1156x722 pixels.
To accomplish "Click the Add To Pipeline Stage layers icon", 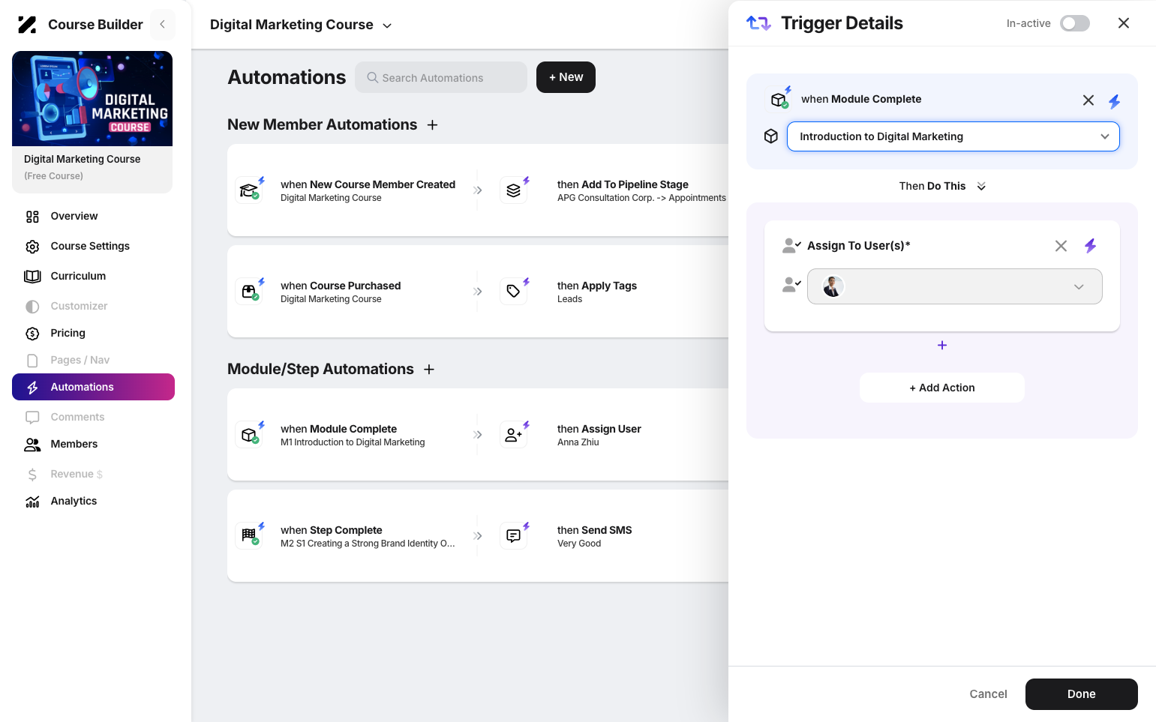I will (x=514, y=190).
